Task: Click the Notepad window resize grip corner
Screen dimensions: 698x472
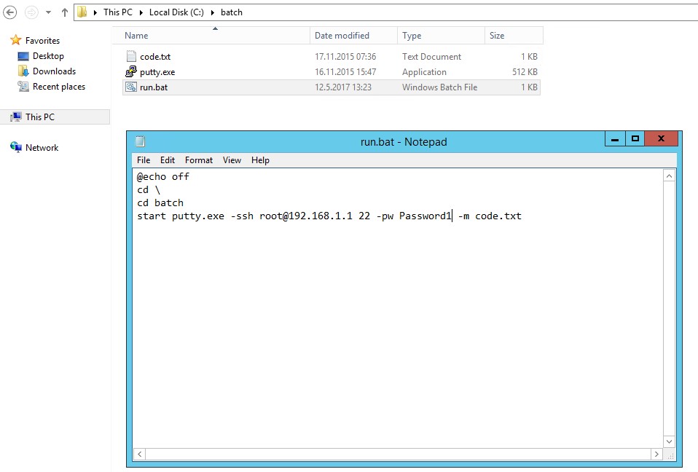Action: click(670, 455)
